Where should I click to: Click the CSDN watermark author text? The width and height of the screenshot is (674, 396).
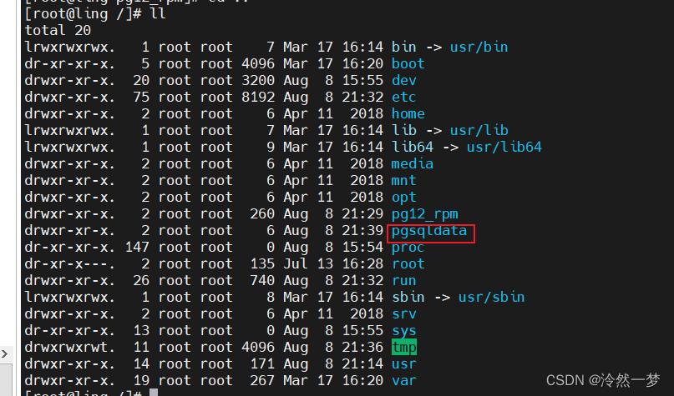[x=603, y=380]
